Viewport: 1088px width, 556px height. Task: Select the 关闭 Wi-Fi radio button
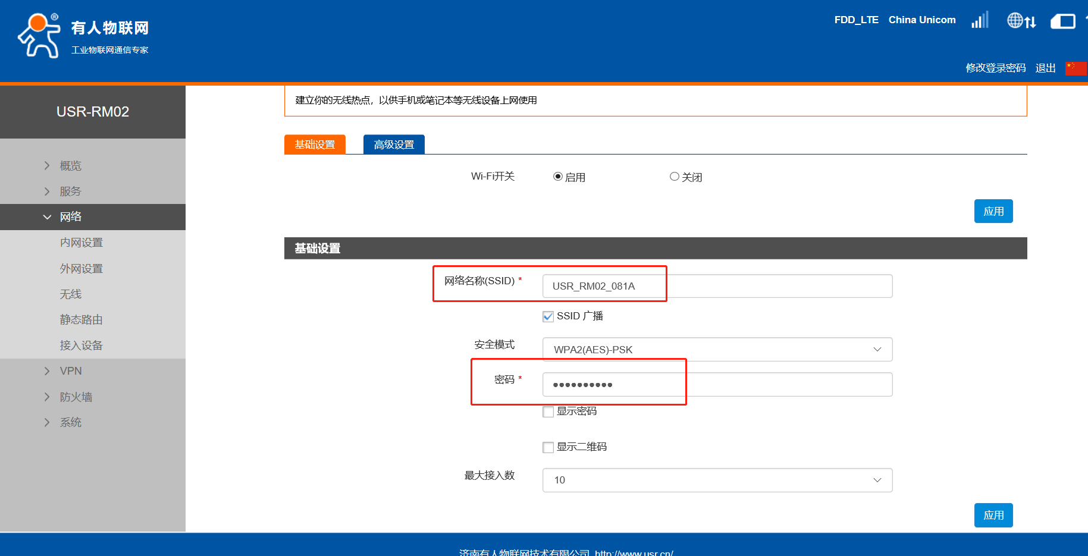[674, 177]
